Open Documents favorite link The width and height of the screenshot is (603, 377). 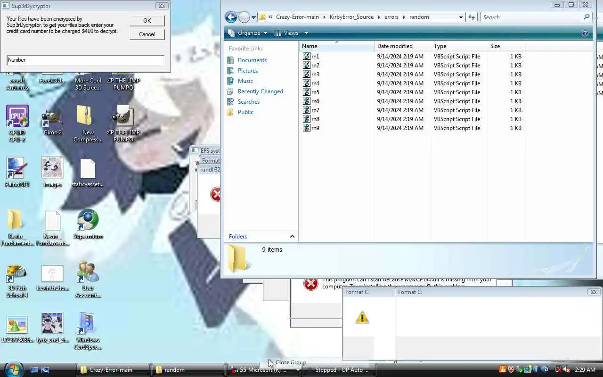[252, 60]
